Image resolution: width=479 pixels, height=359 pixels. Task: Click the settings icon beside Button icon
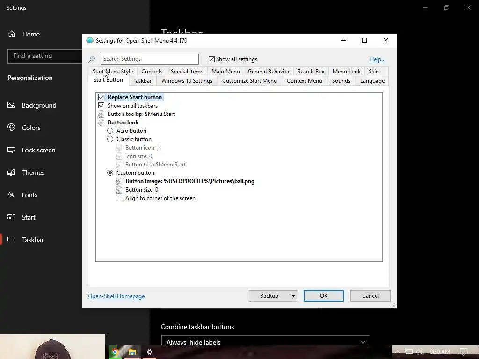(x=118, y=148)
